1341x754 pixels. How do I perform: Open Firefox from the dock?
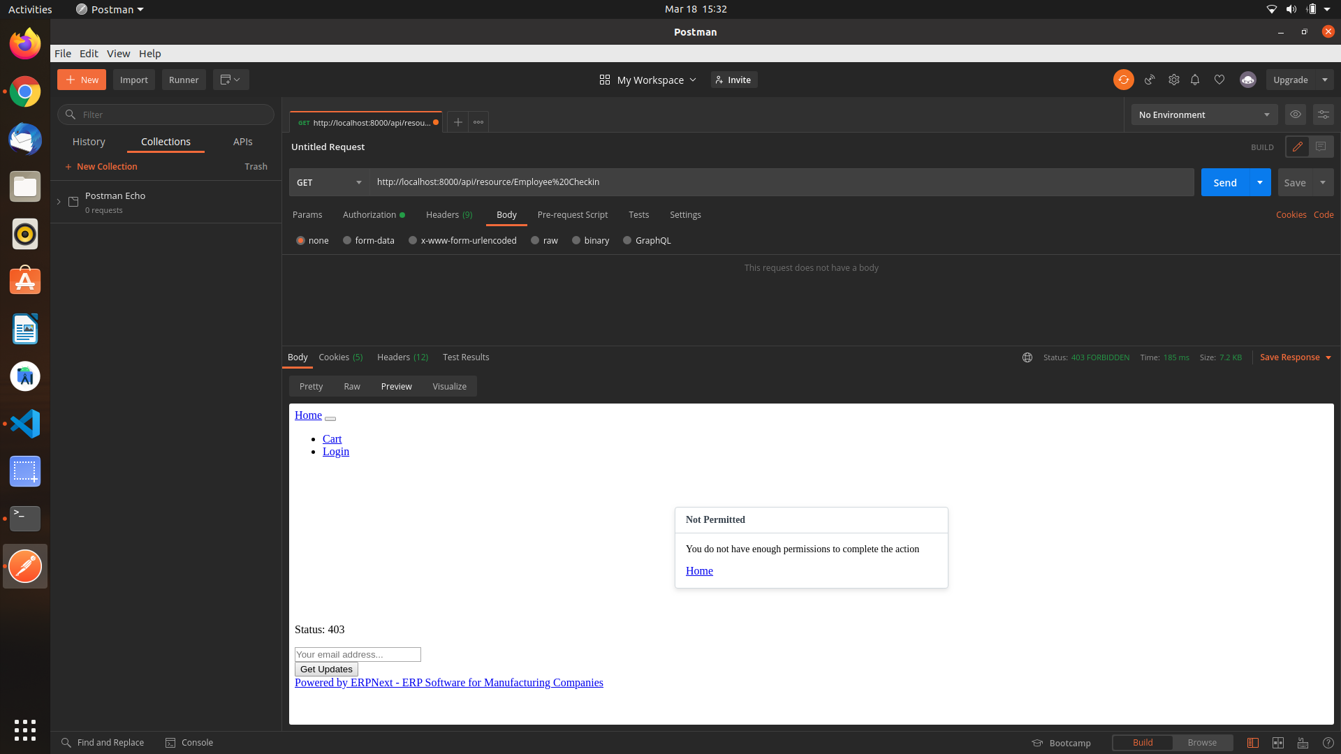click(x=25, y=44)
